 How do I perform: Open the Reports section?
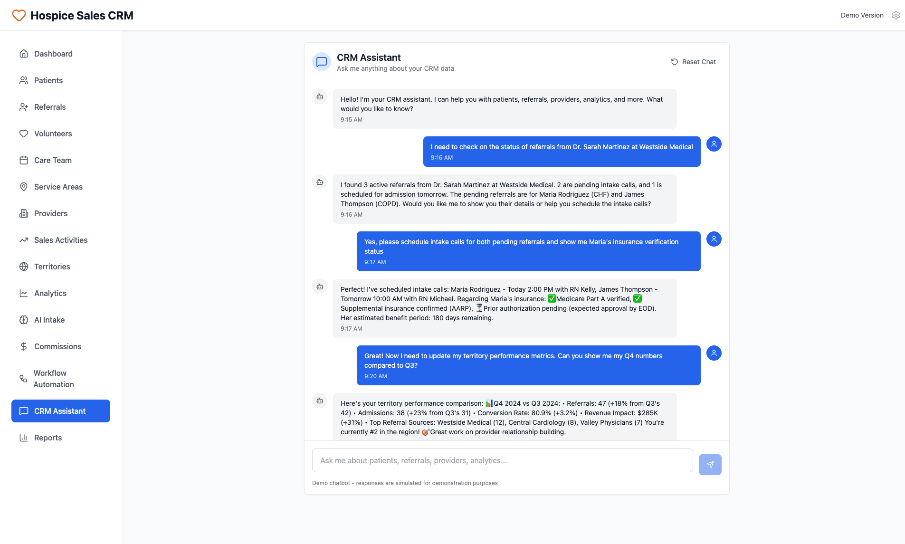[24, 437]
